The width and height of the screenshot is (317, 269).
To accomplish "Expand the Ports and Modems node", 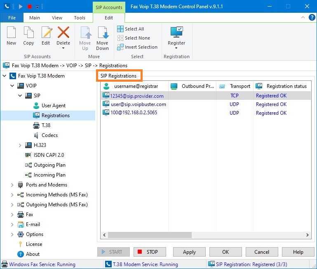I will (12, 185).
